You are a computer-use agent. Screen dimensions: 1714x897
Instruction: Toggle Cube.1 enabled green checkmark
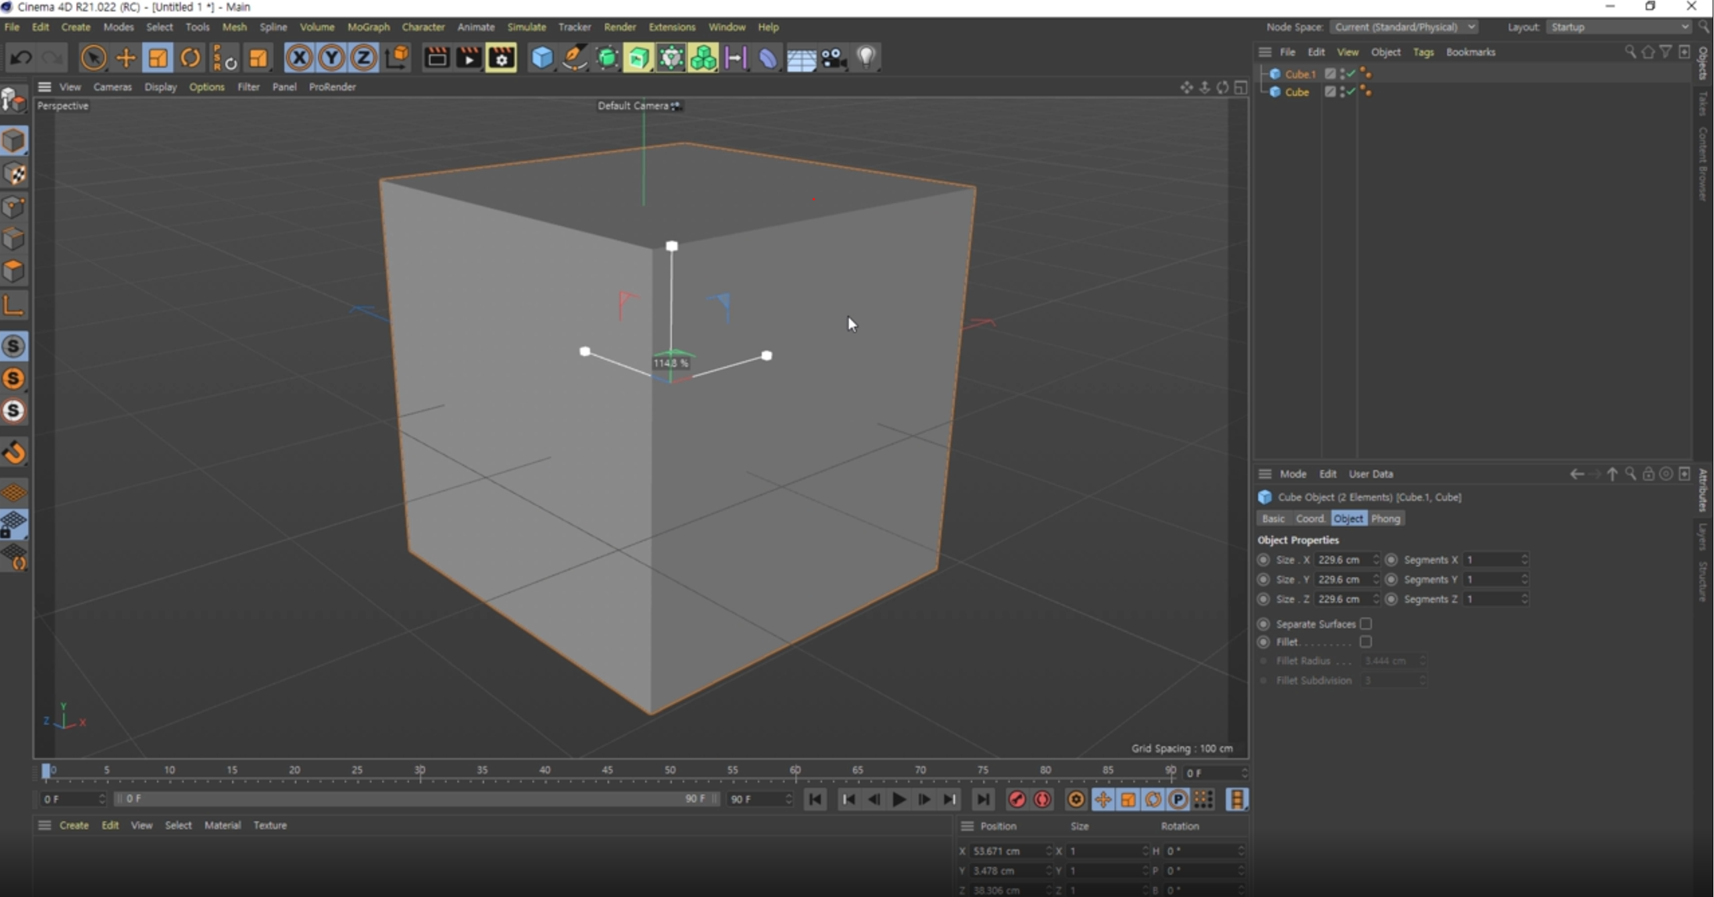pos(1351,73)
